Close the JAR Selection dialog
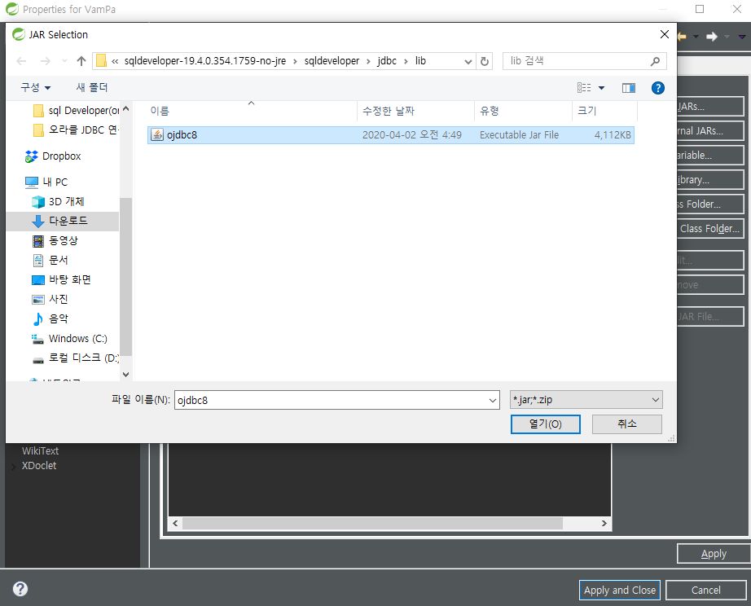 click(x=665, y=34)
